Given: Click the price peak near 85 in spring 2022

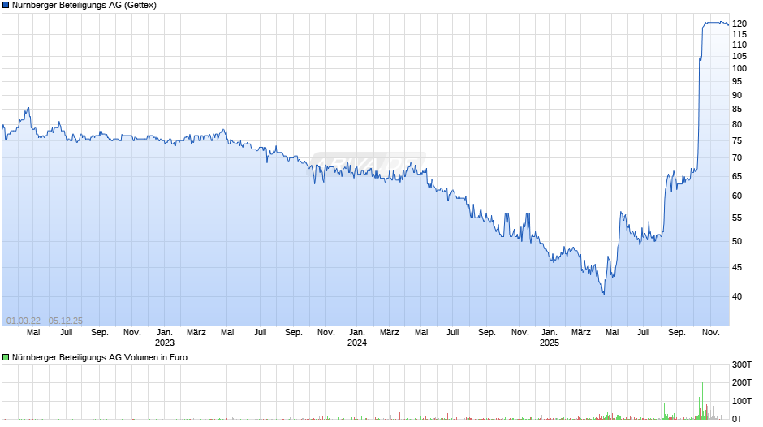Looking at the screenshot, I should point(28,109).
